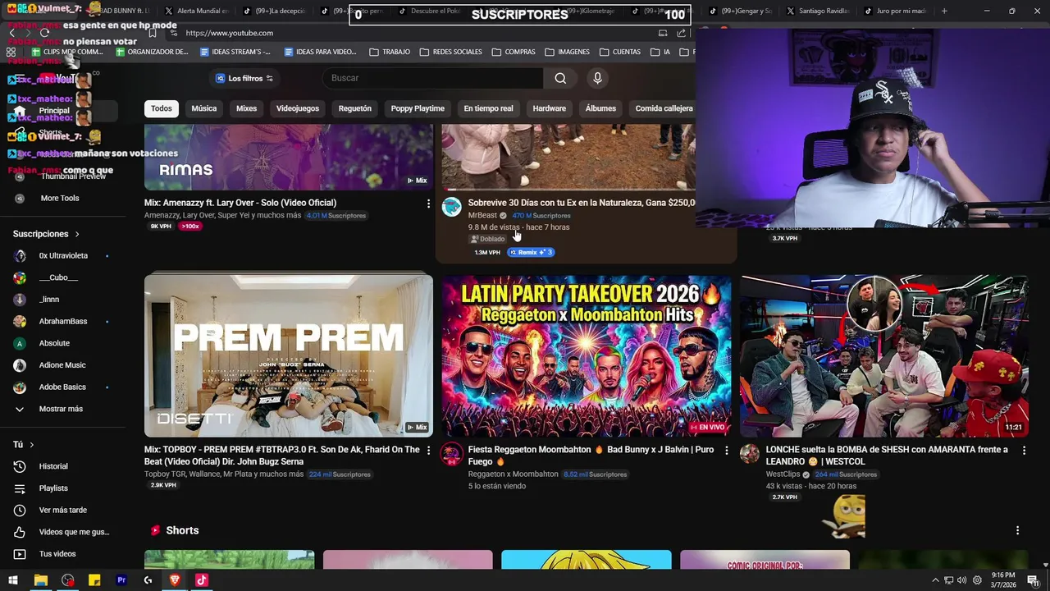Select the En tiempo real chip
This screenshot has height=591, width=1050.
tap(488, 108)
